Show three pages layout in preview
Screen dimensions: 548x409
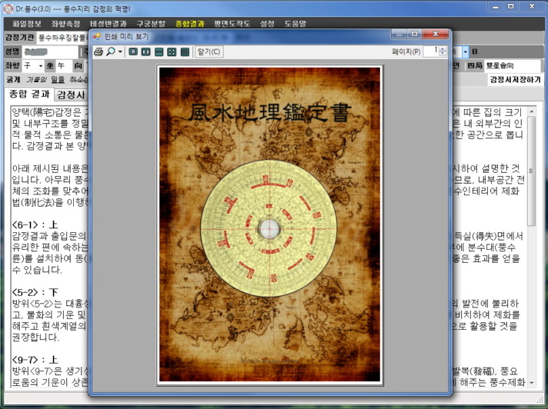coord(159,52)
